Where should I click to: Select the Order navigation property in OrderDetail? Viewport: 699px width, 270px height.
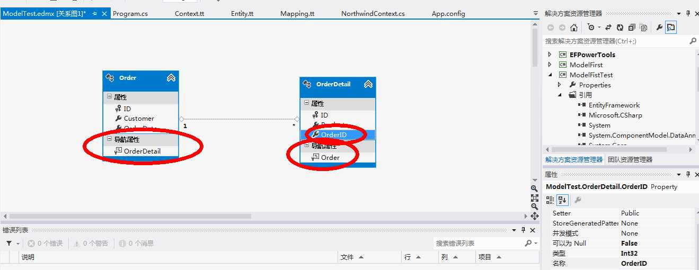[x=330, y=157]
